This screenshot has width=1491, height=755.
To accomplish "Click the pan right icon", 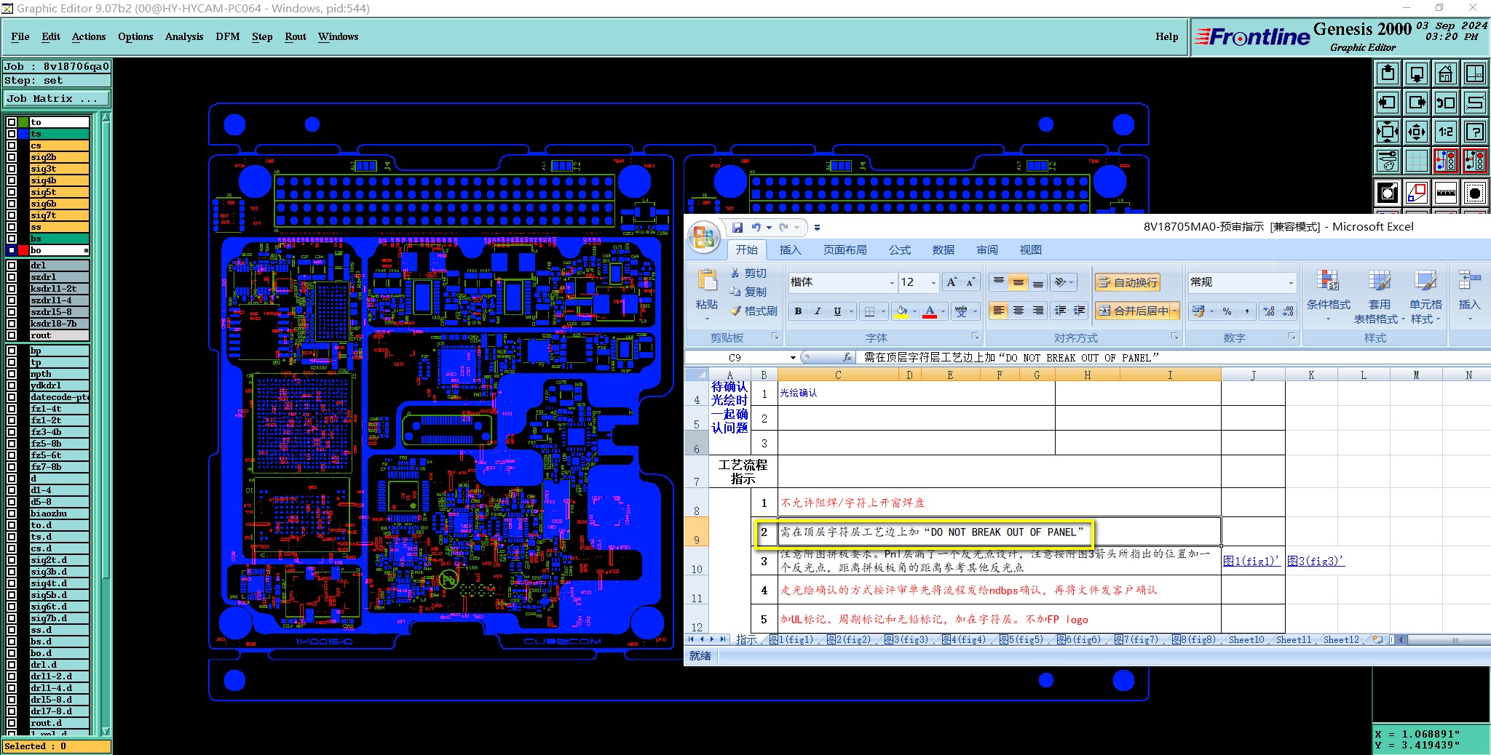I will 1417,103.
